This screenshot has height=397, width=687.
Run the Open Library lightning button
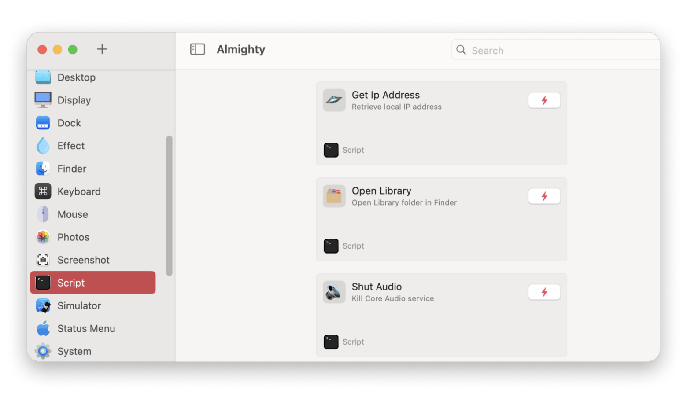click(x=544, y=196)
